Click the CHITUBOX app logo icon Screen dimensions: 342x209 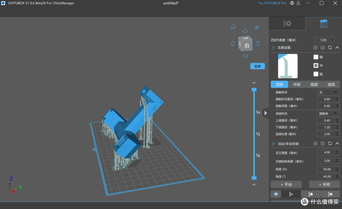[x=3, y=3]
